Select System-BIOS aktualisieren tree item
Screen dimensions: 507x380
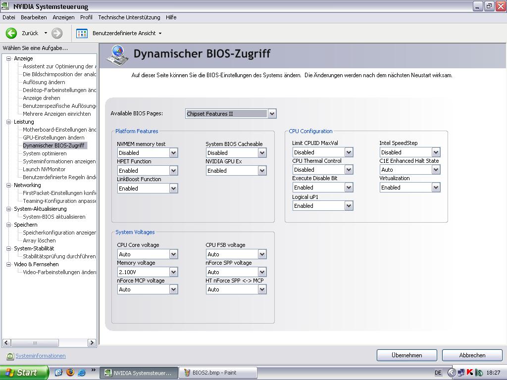click(54, 217)
